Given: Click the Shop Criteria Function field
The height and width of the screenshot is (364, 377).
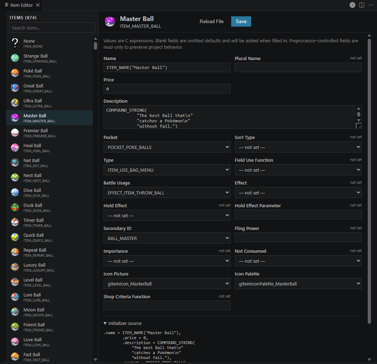Looking at the screenshot, I should click(x=167, y=306).
